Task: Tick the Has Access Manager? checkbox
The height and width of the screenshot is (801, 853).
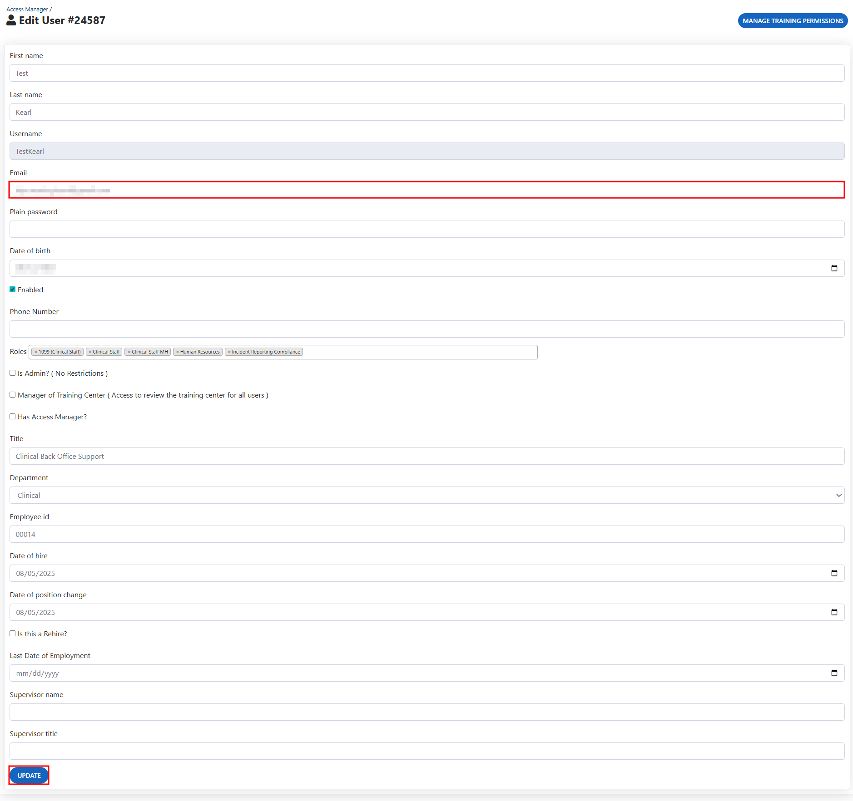Action: pos(13,417)
